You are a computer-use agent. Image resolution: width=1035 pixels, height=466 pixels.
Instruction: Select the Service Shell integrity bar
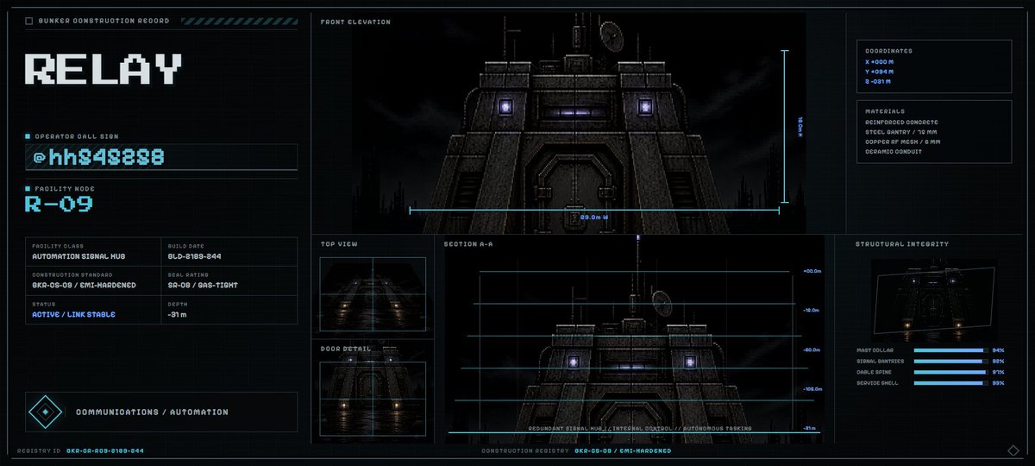point(949,383)
